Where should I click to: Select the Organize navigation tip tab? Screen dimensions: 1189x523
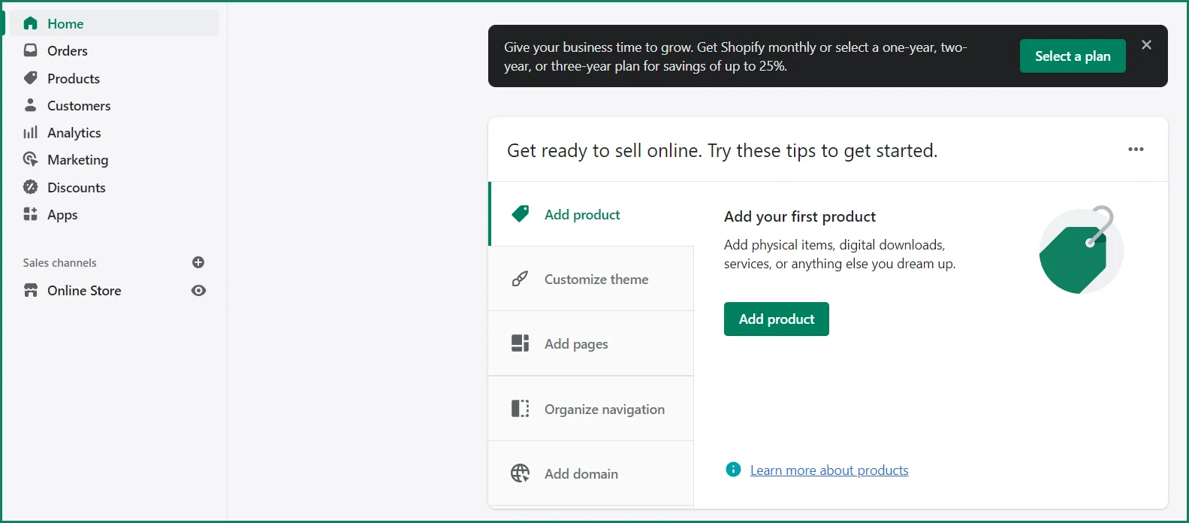click(x=591, y=409)
